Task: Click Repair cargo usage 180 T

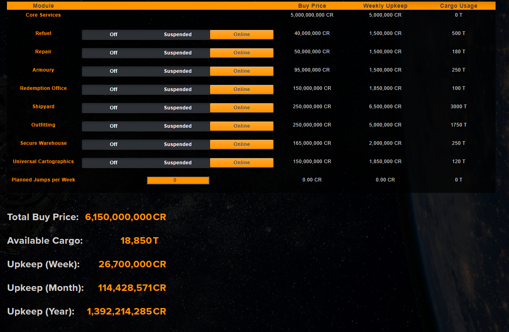Action: pos(459,52)
